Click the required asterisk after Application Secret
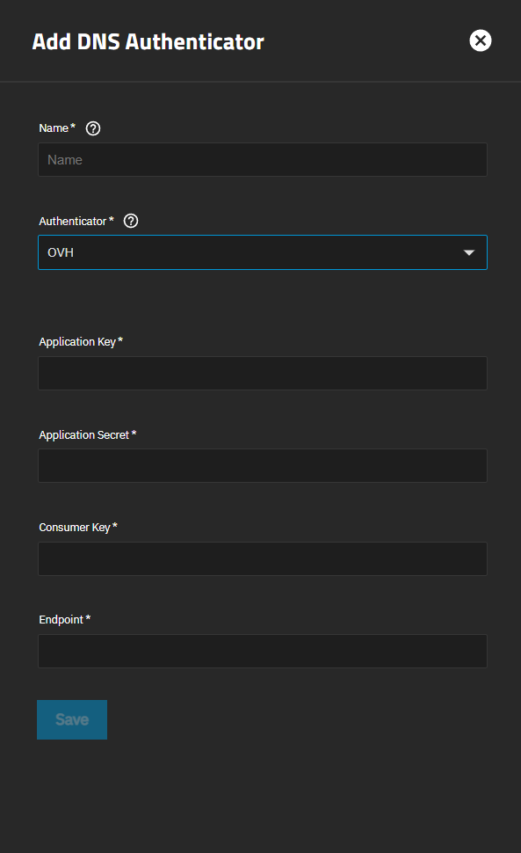The width and height of the screenshot is (521, 853). [x=134, y=433]
